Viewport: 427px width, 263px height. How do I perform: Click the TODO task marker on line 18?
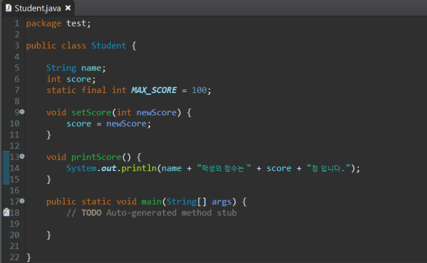point(5,212)
